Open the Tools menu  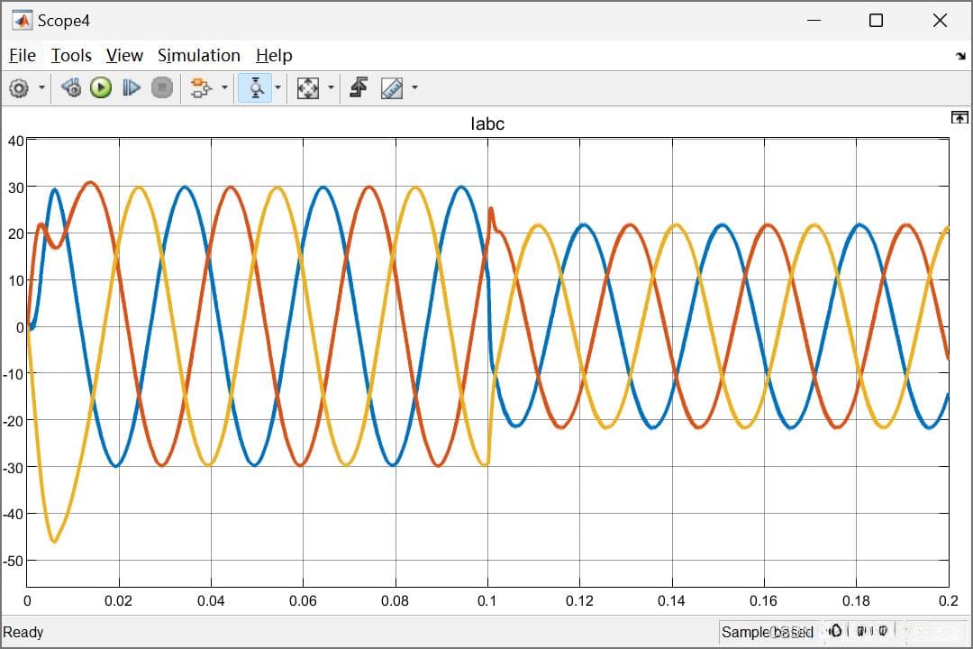[x=71, y=56]
